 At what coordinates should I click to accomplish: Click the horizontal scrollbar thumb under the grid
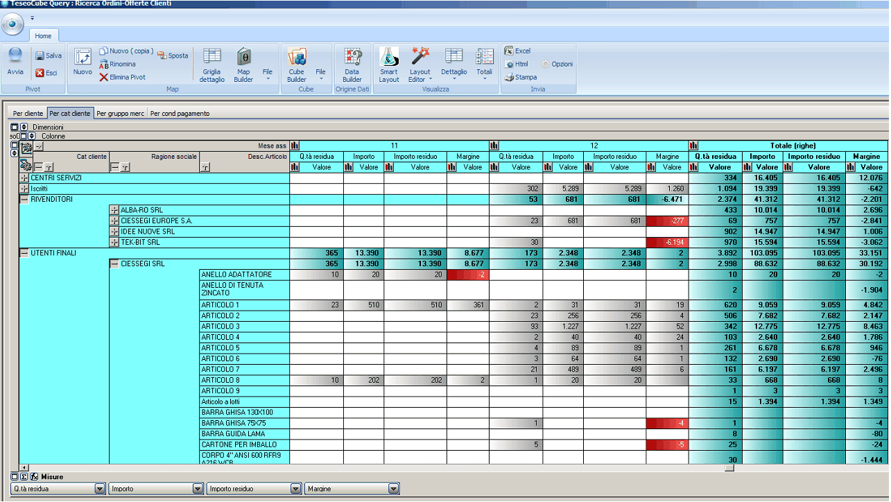[729, 467]
